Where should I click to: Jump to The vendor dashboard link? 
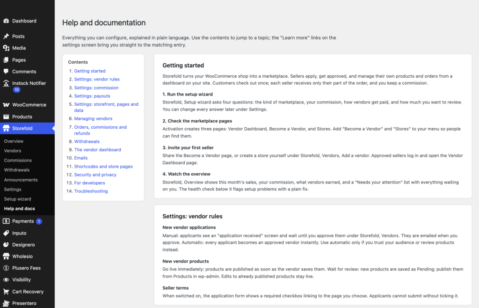[97, 150]
